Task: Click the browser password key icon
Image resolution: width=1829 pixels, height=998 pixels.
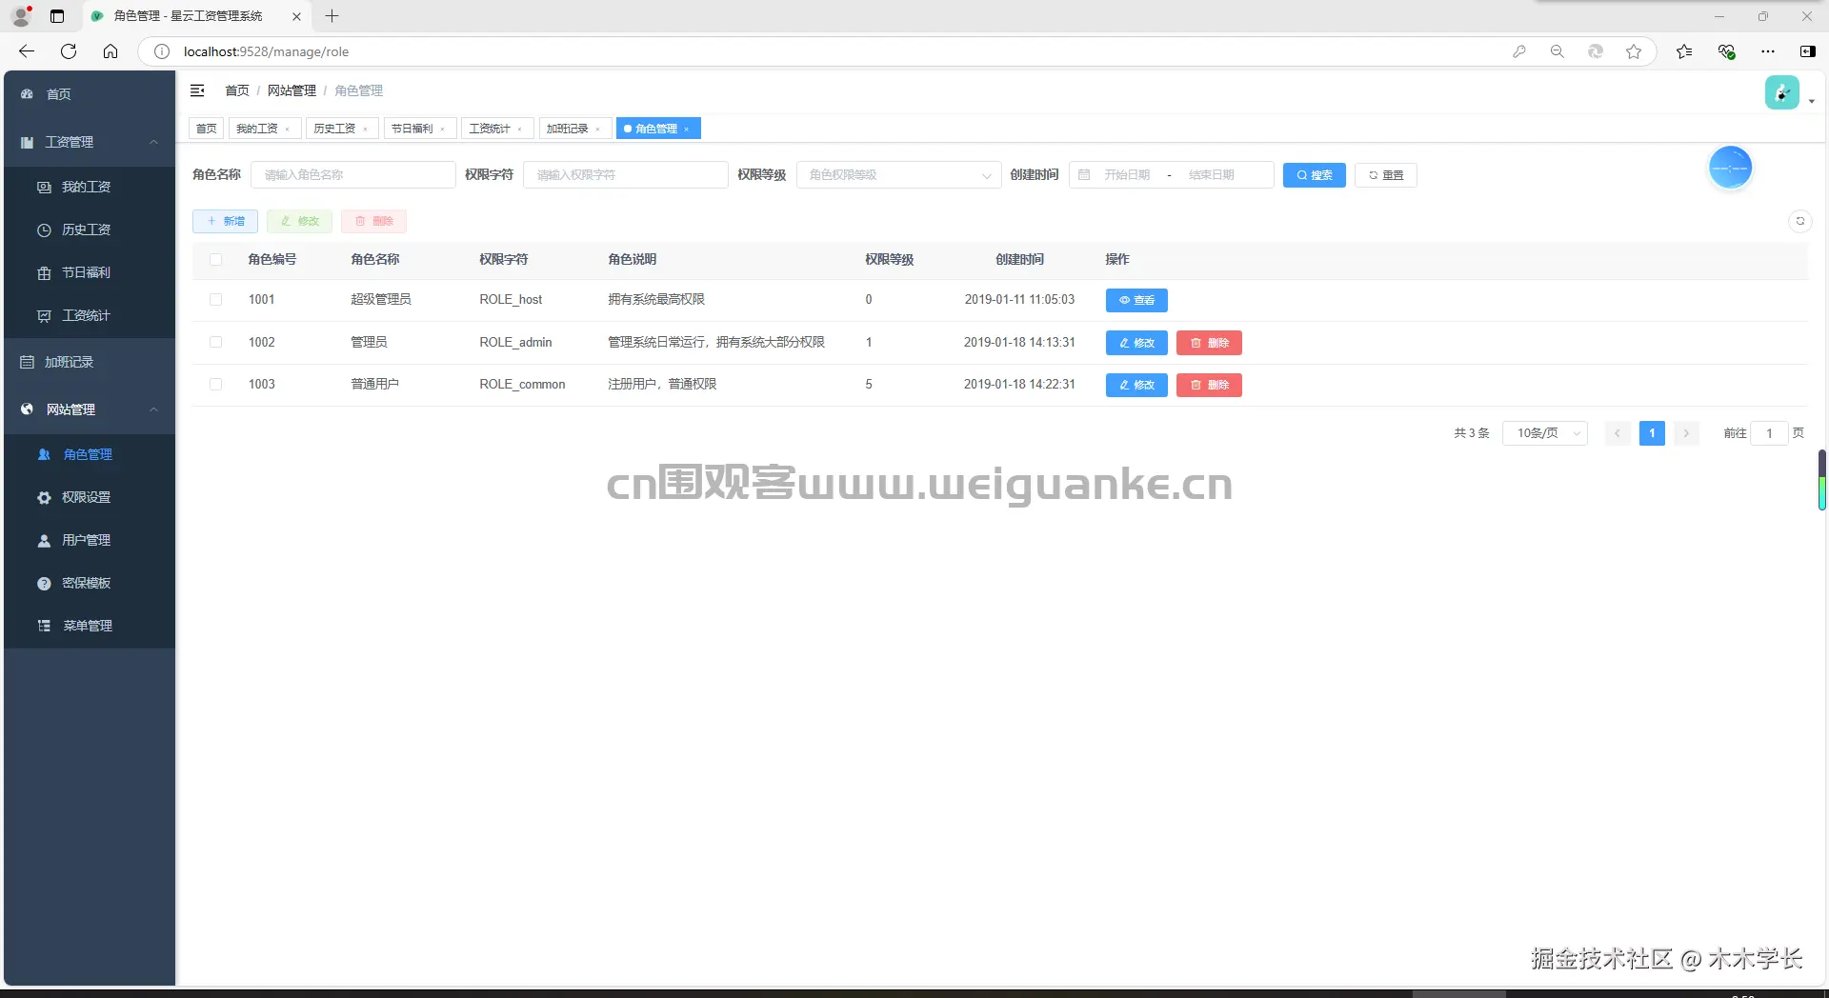Action: click(x=1519, y=51)
